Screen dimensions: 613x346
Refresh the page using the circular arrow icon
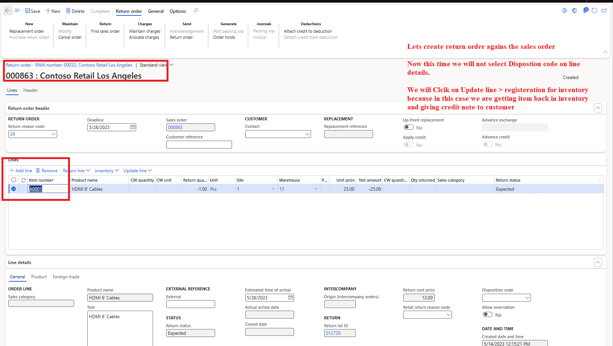[x=594, y=11]
